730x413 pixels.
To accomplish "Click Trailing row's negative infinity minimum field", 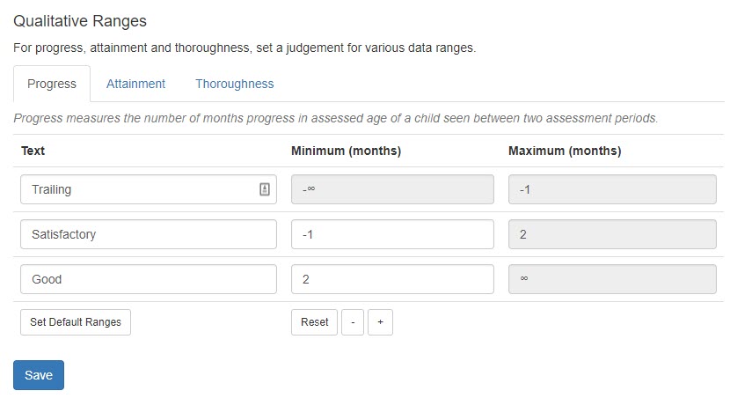I will pyautogui.click(x=392, y=189).
